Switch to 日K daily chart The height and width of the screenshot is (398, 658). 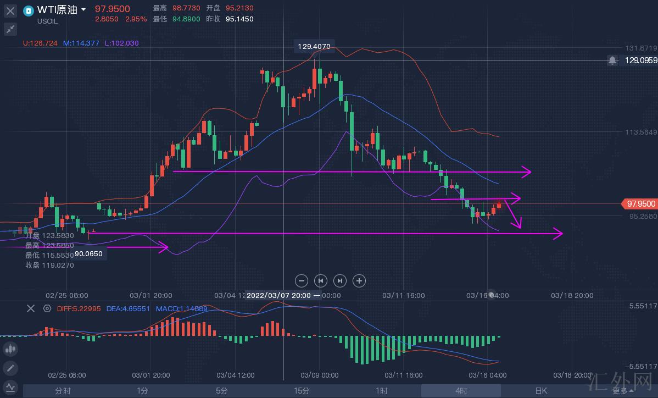pyautogui.click(x=541, y=391)
